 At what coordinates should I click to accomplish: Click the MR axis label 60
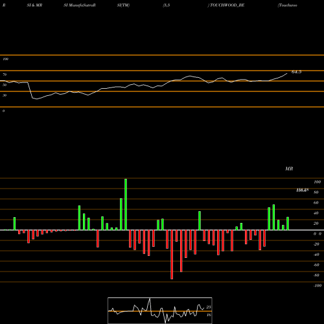[x=316, y=203]
